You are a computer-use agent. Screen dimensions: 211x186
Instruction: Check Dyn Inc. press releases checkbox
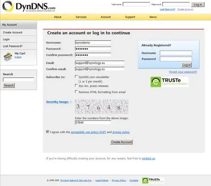click(76, 85)
